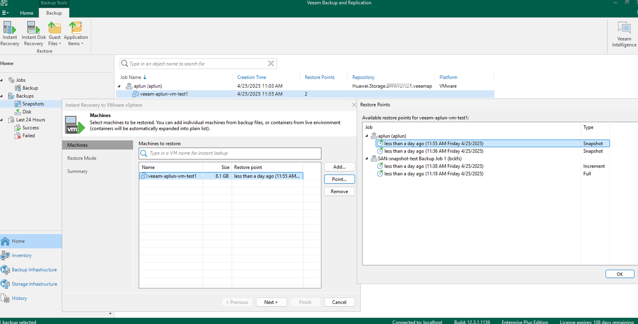Select the aplun (aplun) job row
This screenshot has height=324, width=638.
(x=306, y=86)
